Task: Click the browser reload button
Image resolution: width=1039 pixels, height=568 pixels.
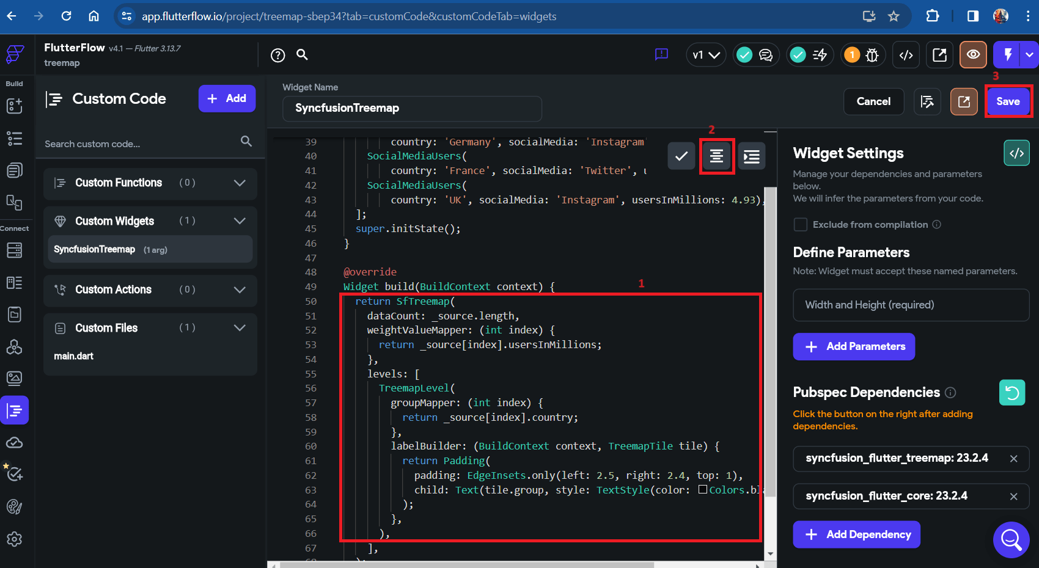Action: click(67, 16)
